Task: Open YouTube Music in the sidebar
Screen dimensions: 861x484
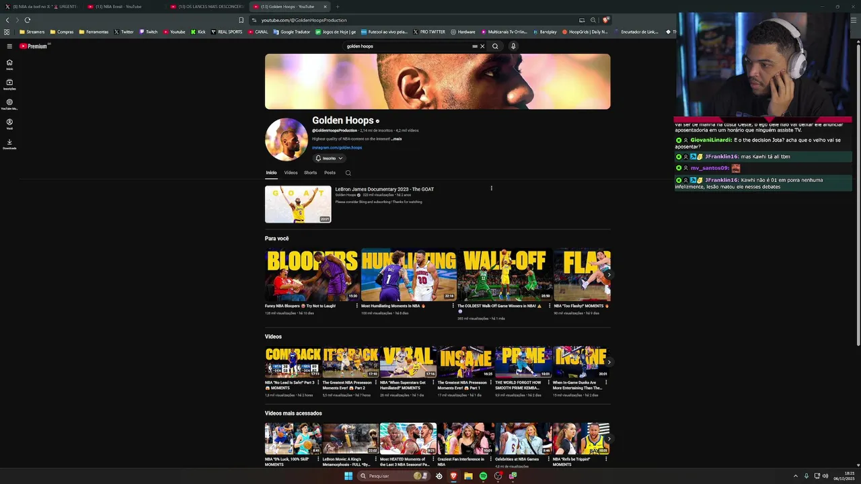Action: [9, 104]
